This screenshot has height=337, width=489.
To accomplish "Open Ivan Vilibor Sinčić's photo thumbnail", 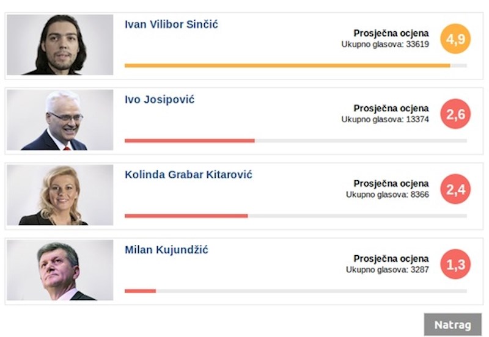I will point(60,45).
